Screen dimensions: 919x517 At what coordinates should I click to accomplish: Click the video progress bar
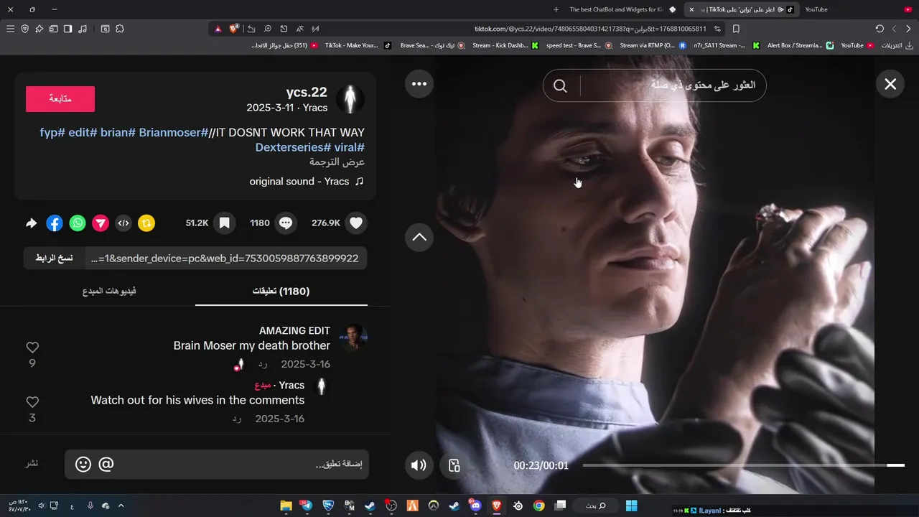pos(743,465)
